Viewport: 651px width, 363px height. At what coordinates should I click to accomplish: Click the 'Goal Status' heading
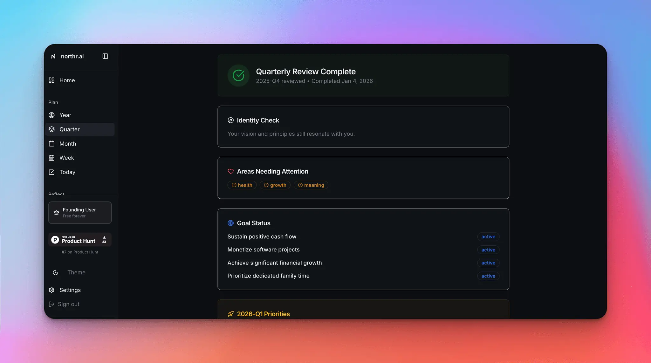[x=254, y=223]
